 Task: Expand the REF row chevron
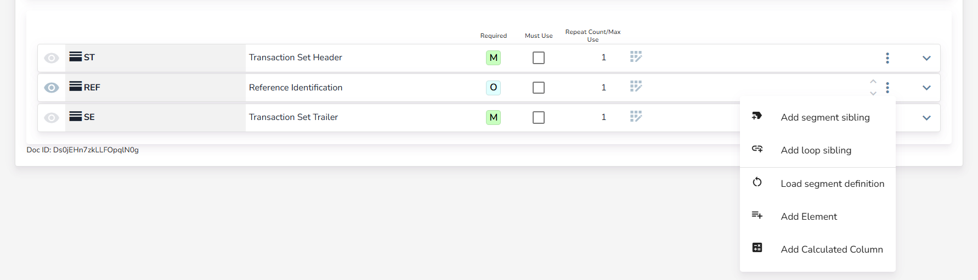[926, 88]
